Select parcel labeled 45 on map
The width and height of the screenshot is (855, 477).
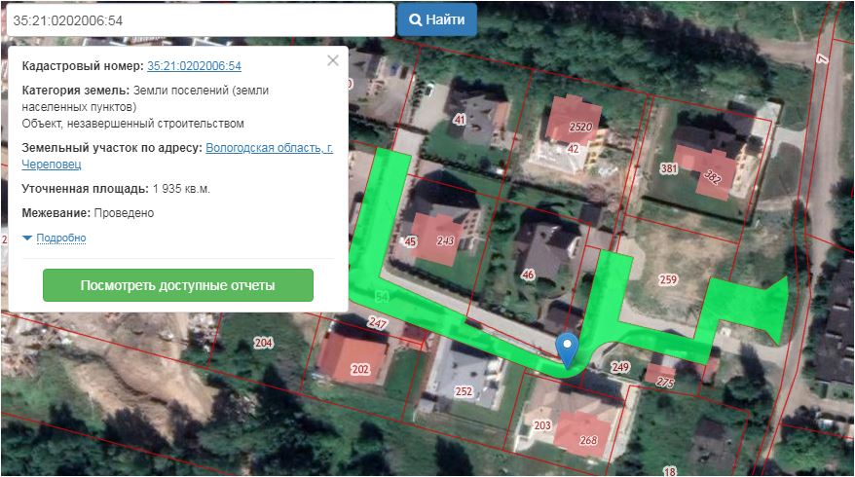point(410,241)
